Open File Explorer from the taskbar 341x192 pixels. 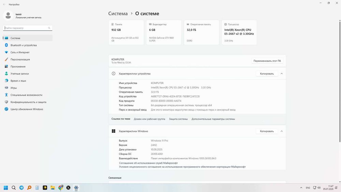point(53,188)
